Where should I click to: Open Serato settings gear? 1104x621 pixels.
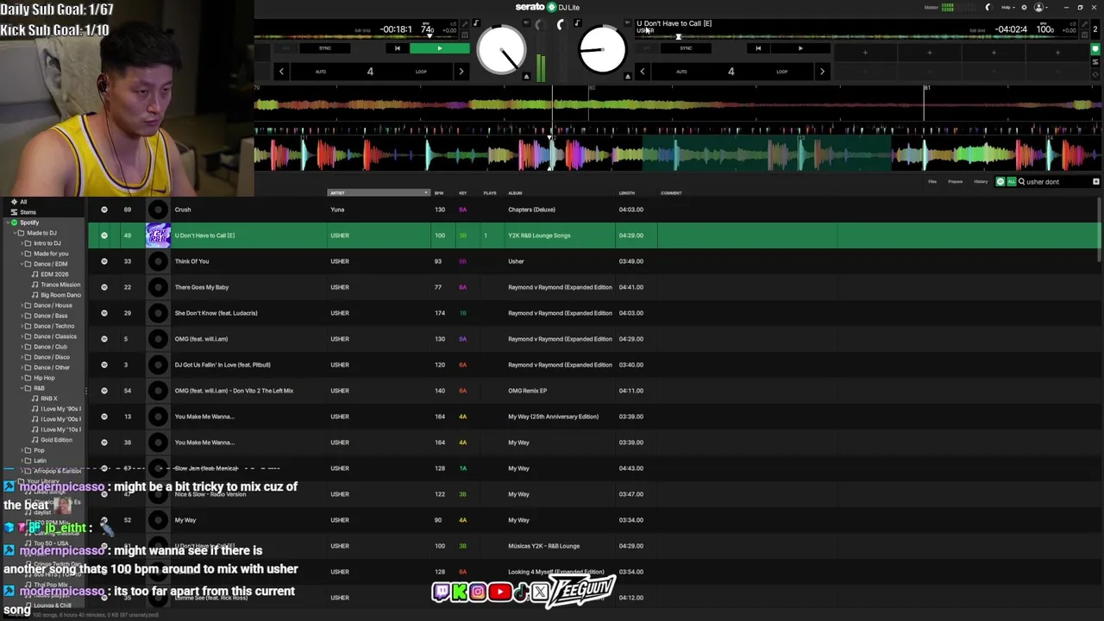(x=1025, y=7)
